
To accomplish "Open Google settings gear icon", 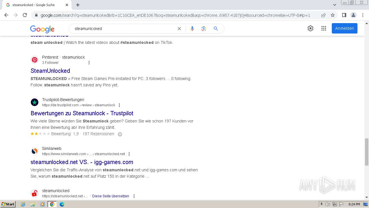I will (x=310, y=28).
